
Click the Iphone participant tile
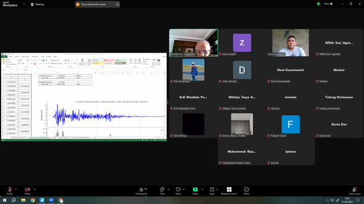tap(291, 151)
